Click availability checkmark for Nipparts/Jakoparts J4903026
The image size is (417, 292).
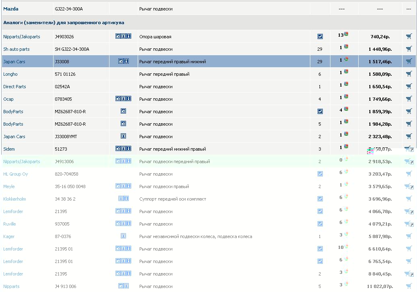coord(320,37)
